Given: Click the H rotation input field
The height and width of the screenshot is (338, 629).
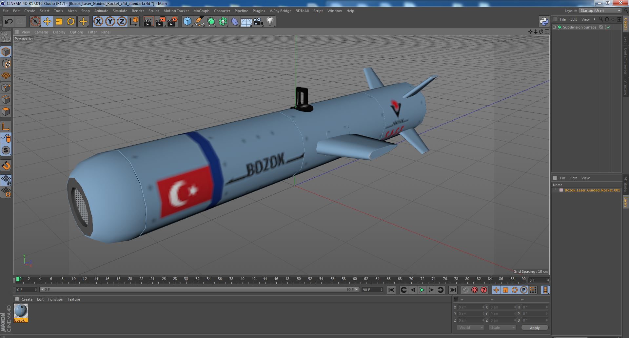Looking at the screenshot, I should pos(535,307).
